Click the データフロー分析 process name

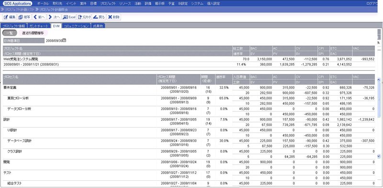click(x=19, y=109)
